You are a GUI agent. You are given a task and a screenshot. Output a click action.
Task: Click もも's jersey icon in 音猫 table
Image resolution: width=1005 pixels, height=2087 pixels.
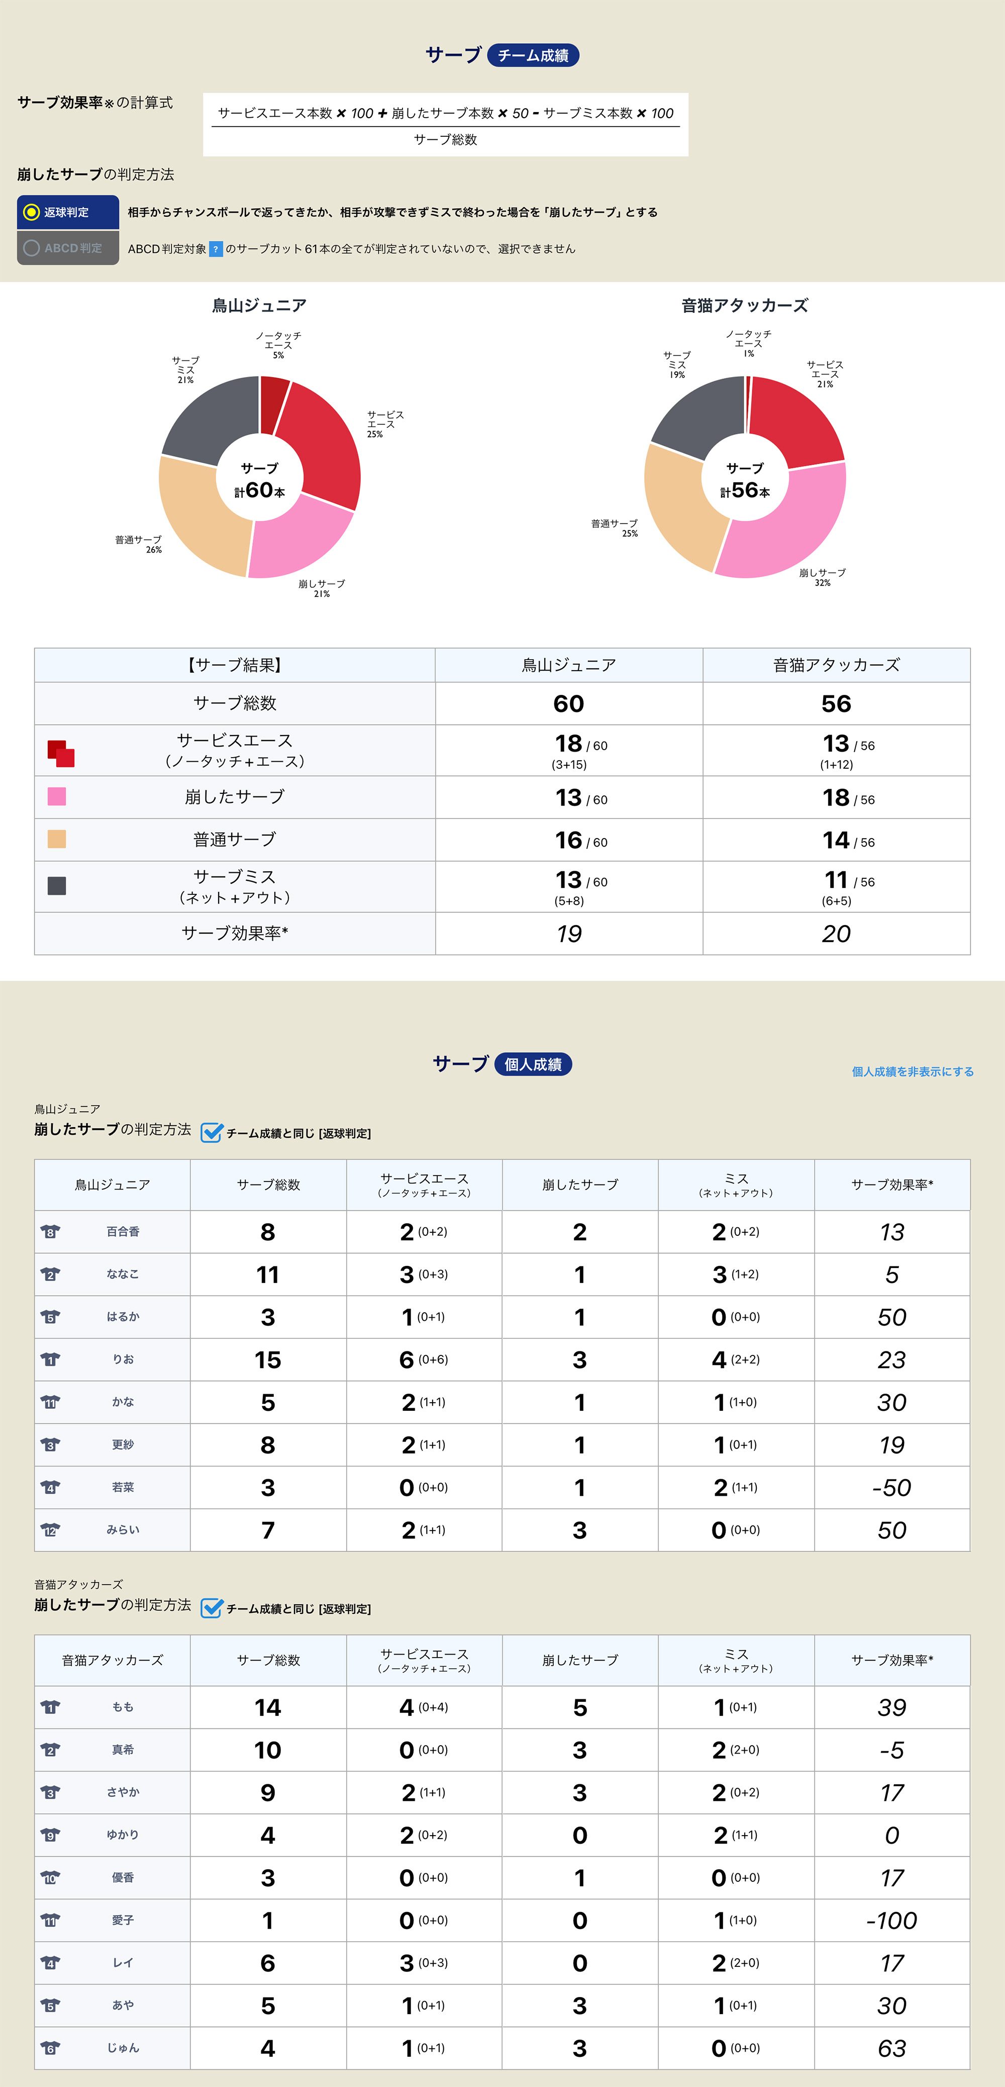(x=50, y=1707)
